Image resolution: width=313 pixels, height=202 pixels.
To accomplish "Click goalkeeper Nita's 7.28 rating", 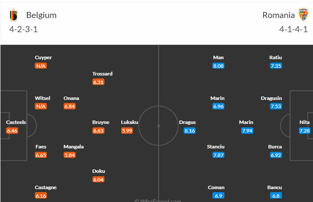I will point(304,130).
